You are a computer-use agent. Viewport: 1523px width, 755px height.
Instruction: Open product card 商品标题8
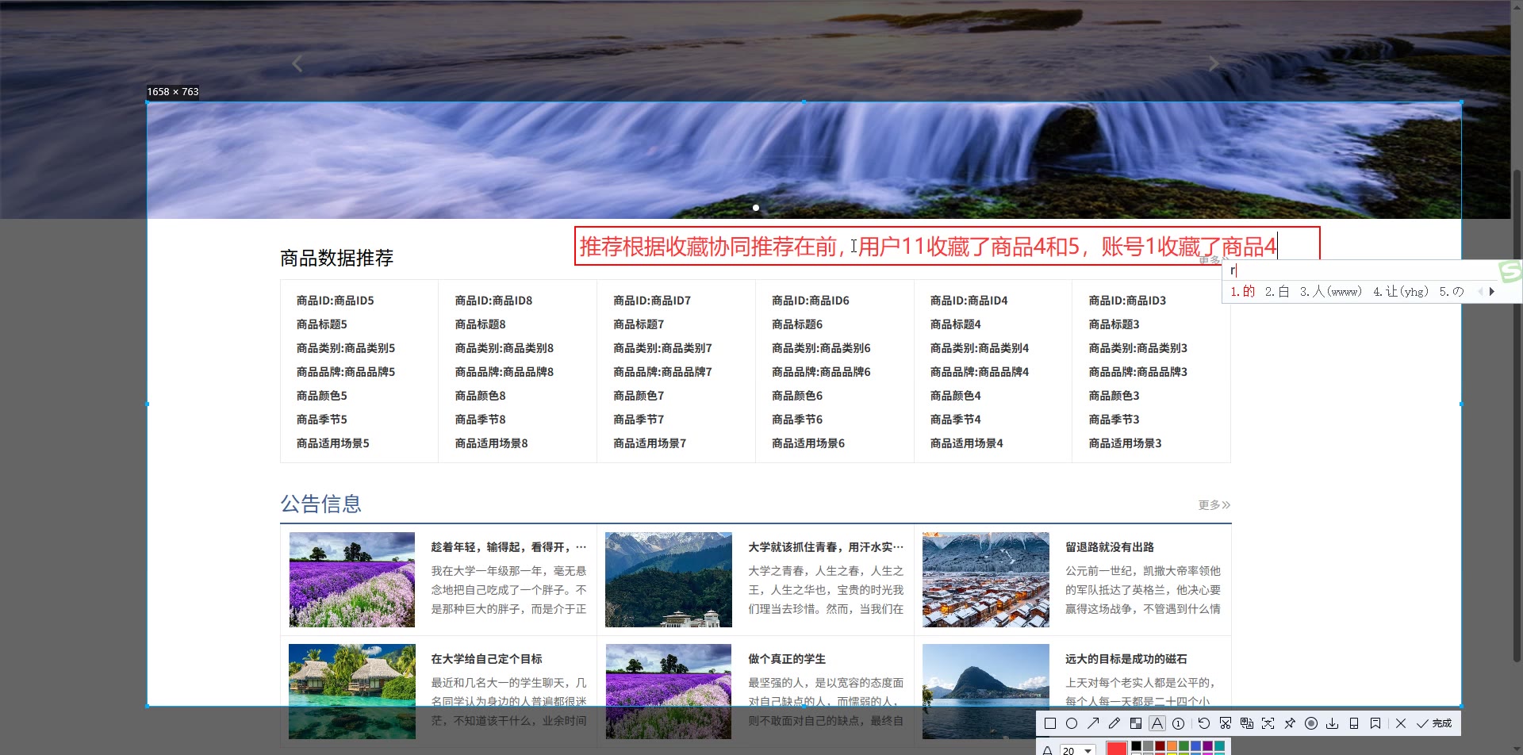coord(518,371)
